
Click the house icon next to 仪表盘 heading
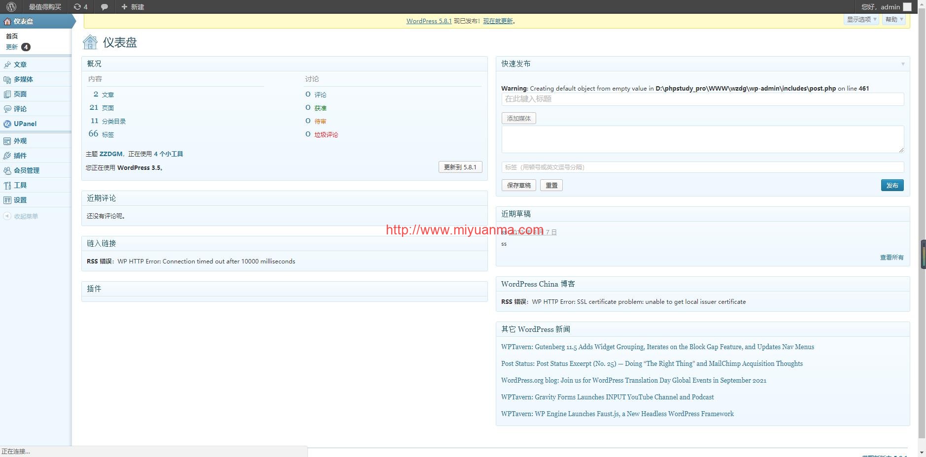[90, 42]
